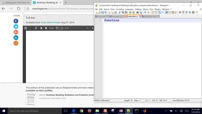Open the Encoding menu
This screenshot has width=202, height=114.
coord(120,9)
